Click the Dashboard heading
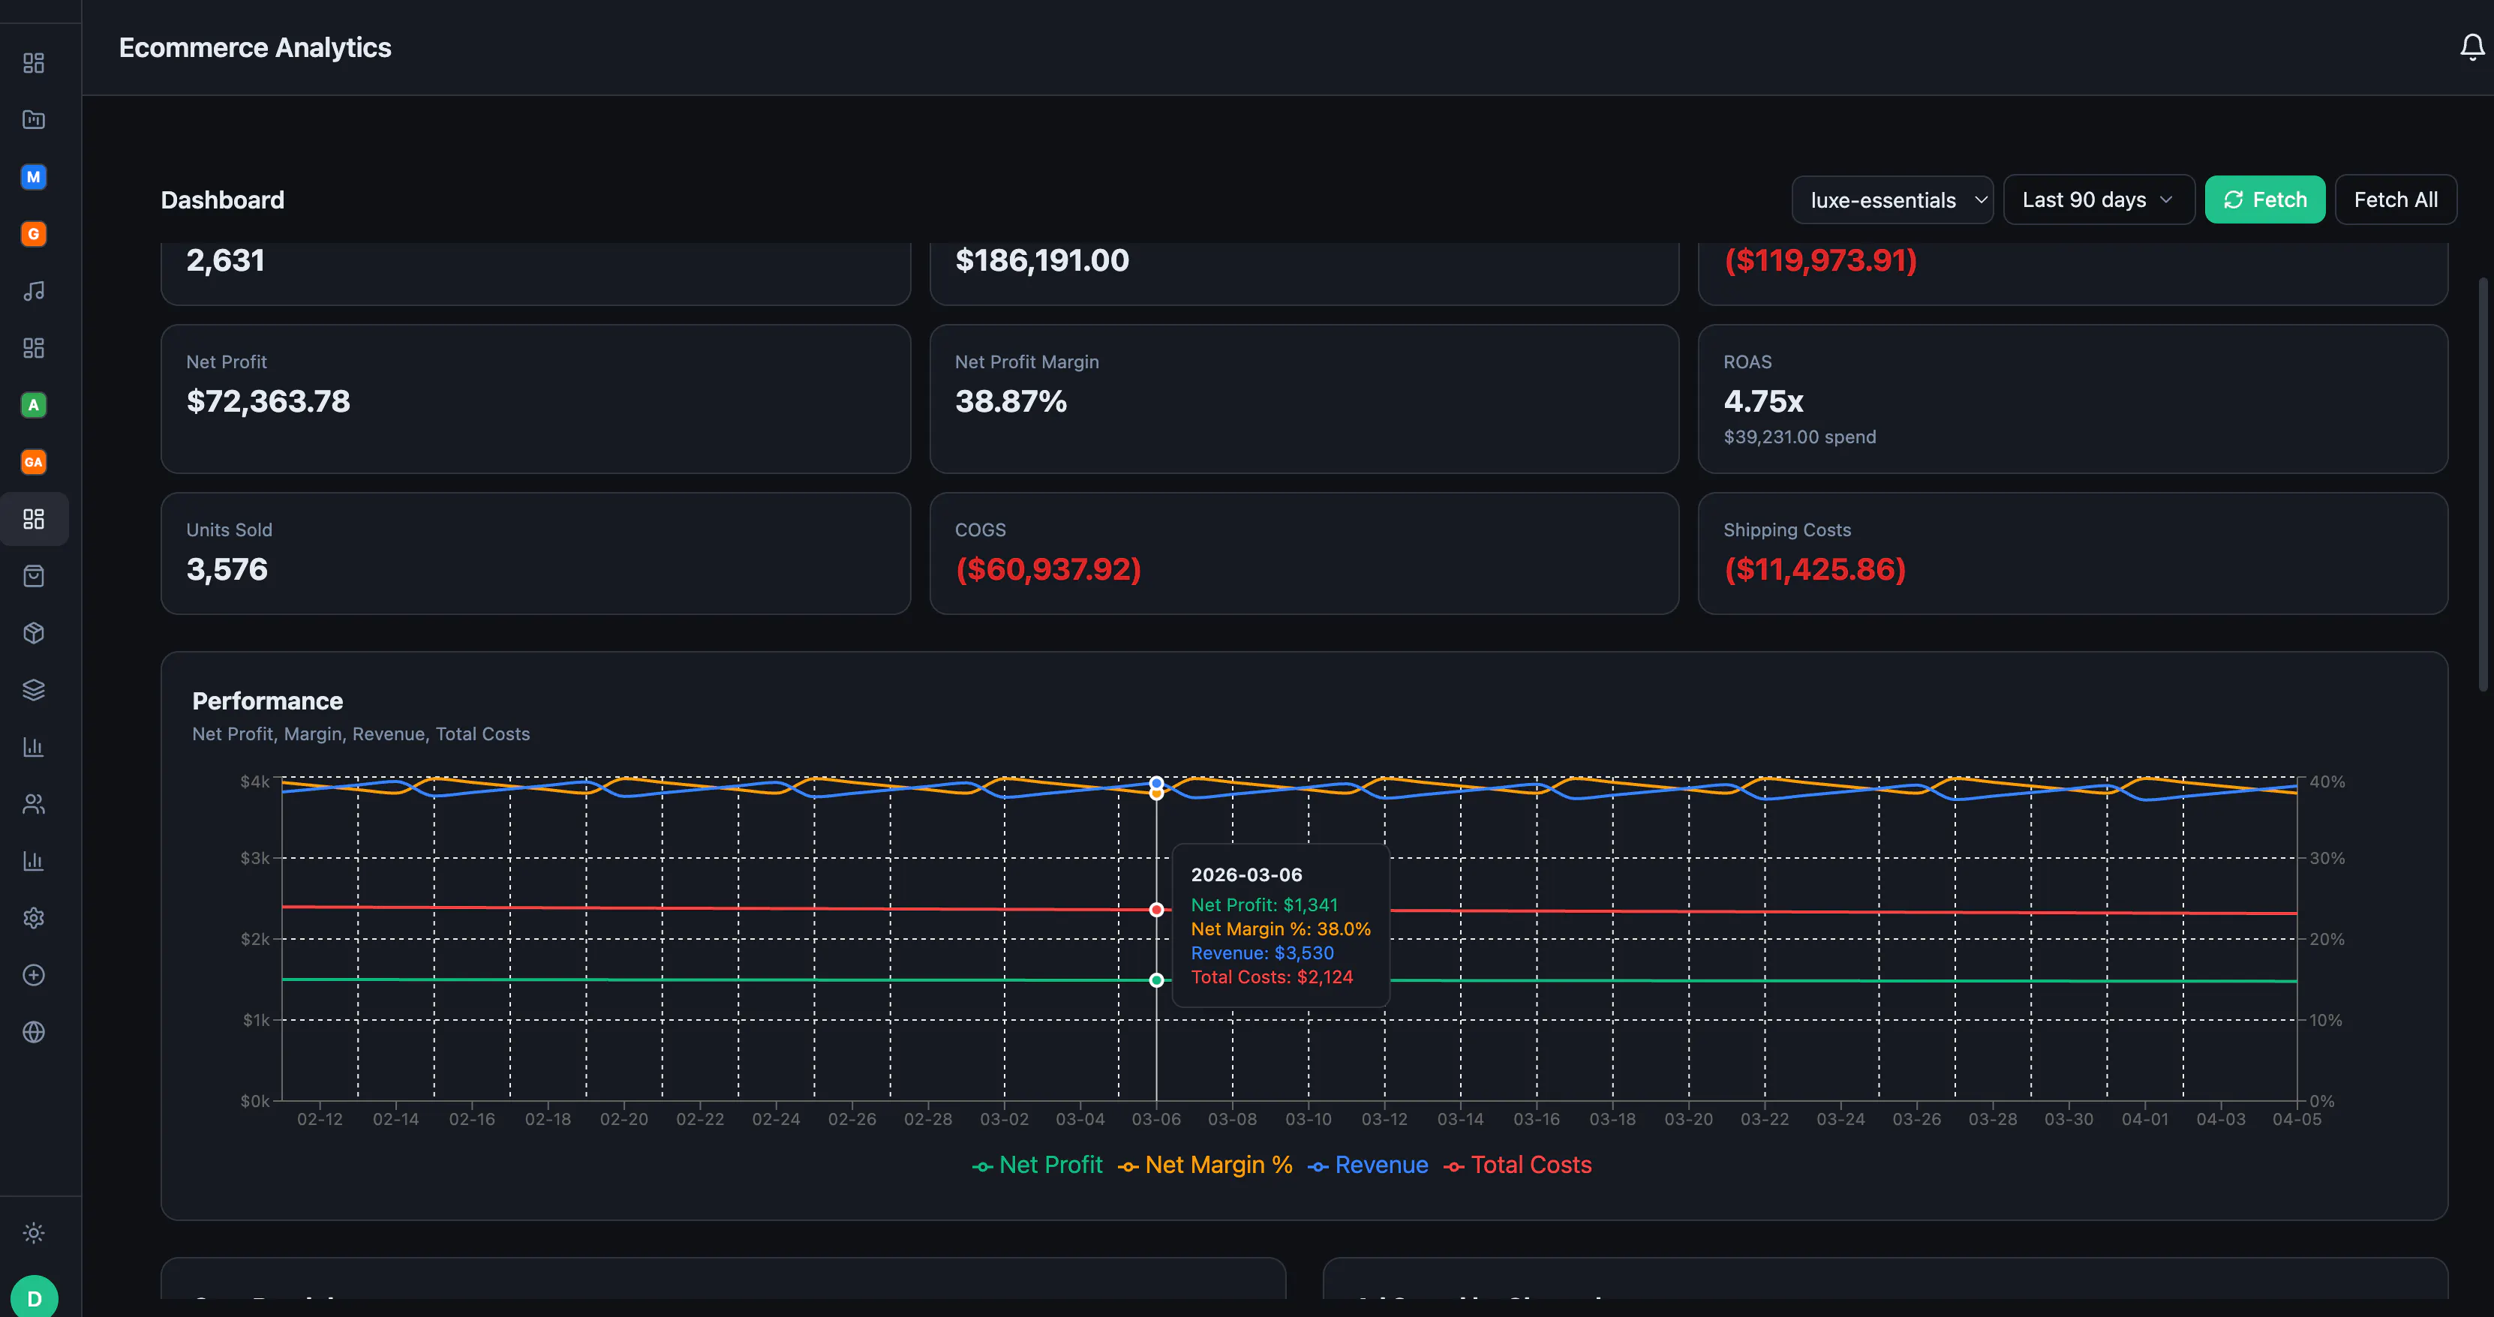Screen dimensions: 2494x1317 223,200
